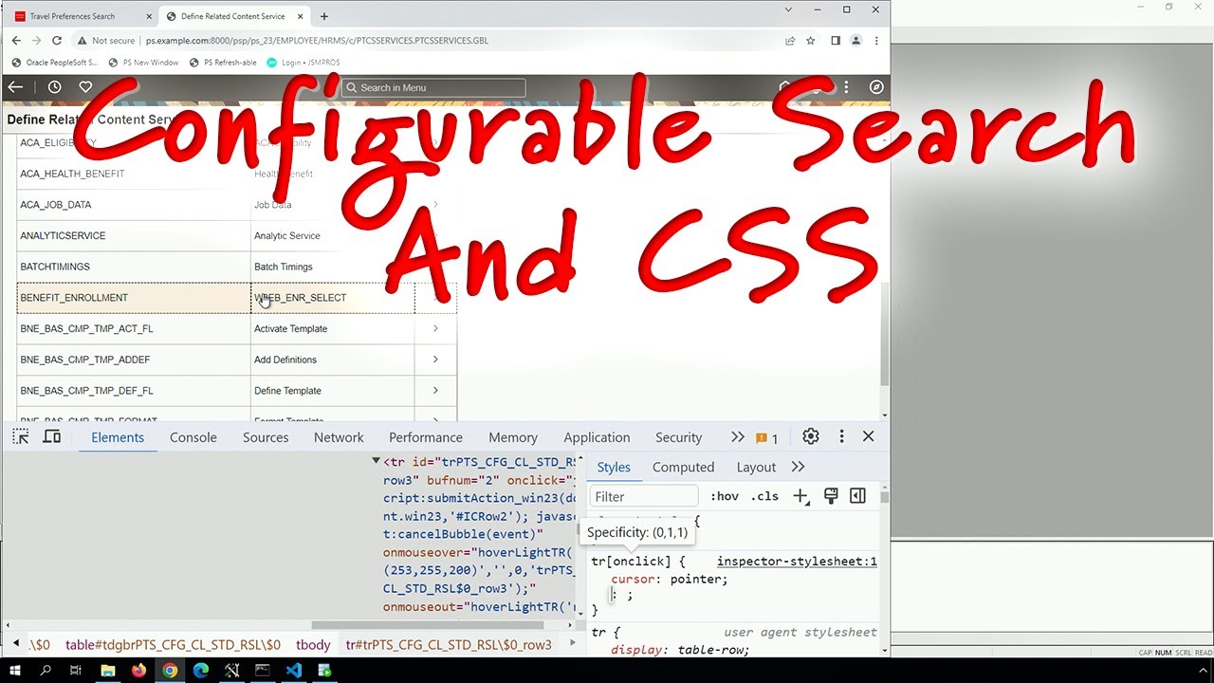Open PeopleSoft Recently Visited clock icon
Screen dimensions: 1214x683
click(x=54, y=87)
